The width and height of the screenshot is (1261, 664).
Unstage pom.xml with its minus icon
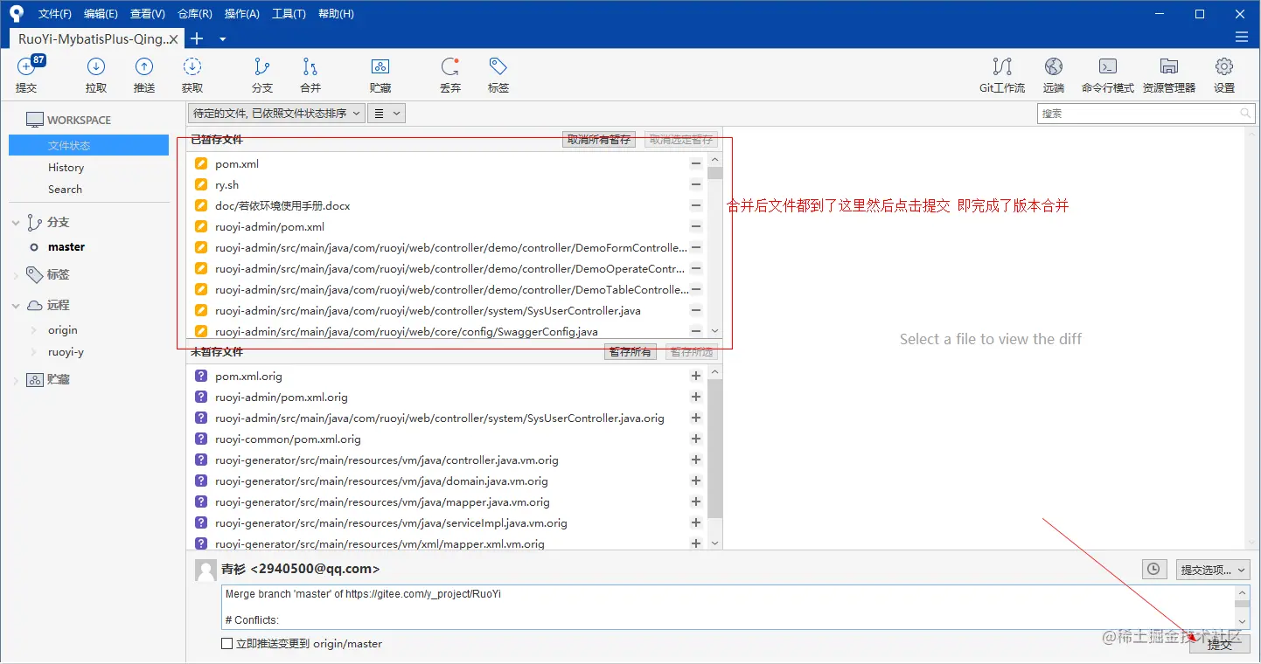tap(696, 163)
